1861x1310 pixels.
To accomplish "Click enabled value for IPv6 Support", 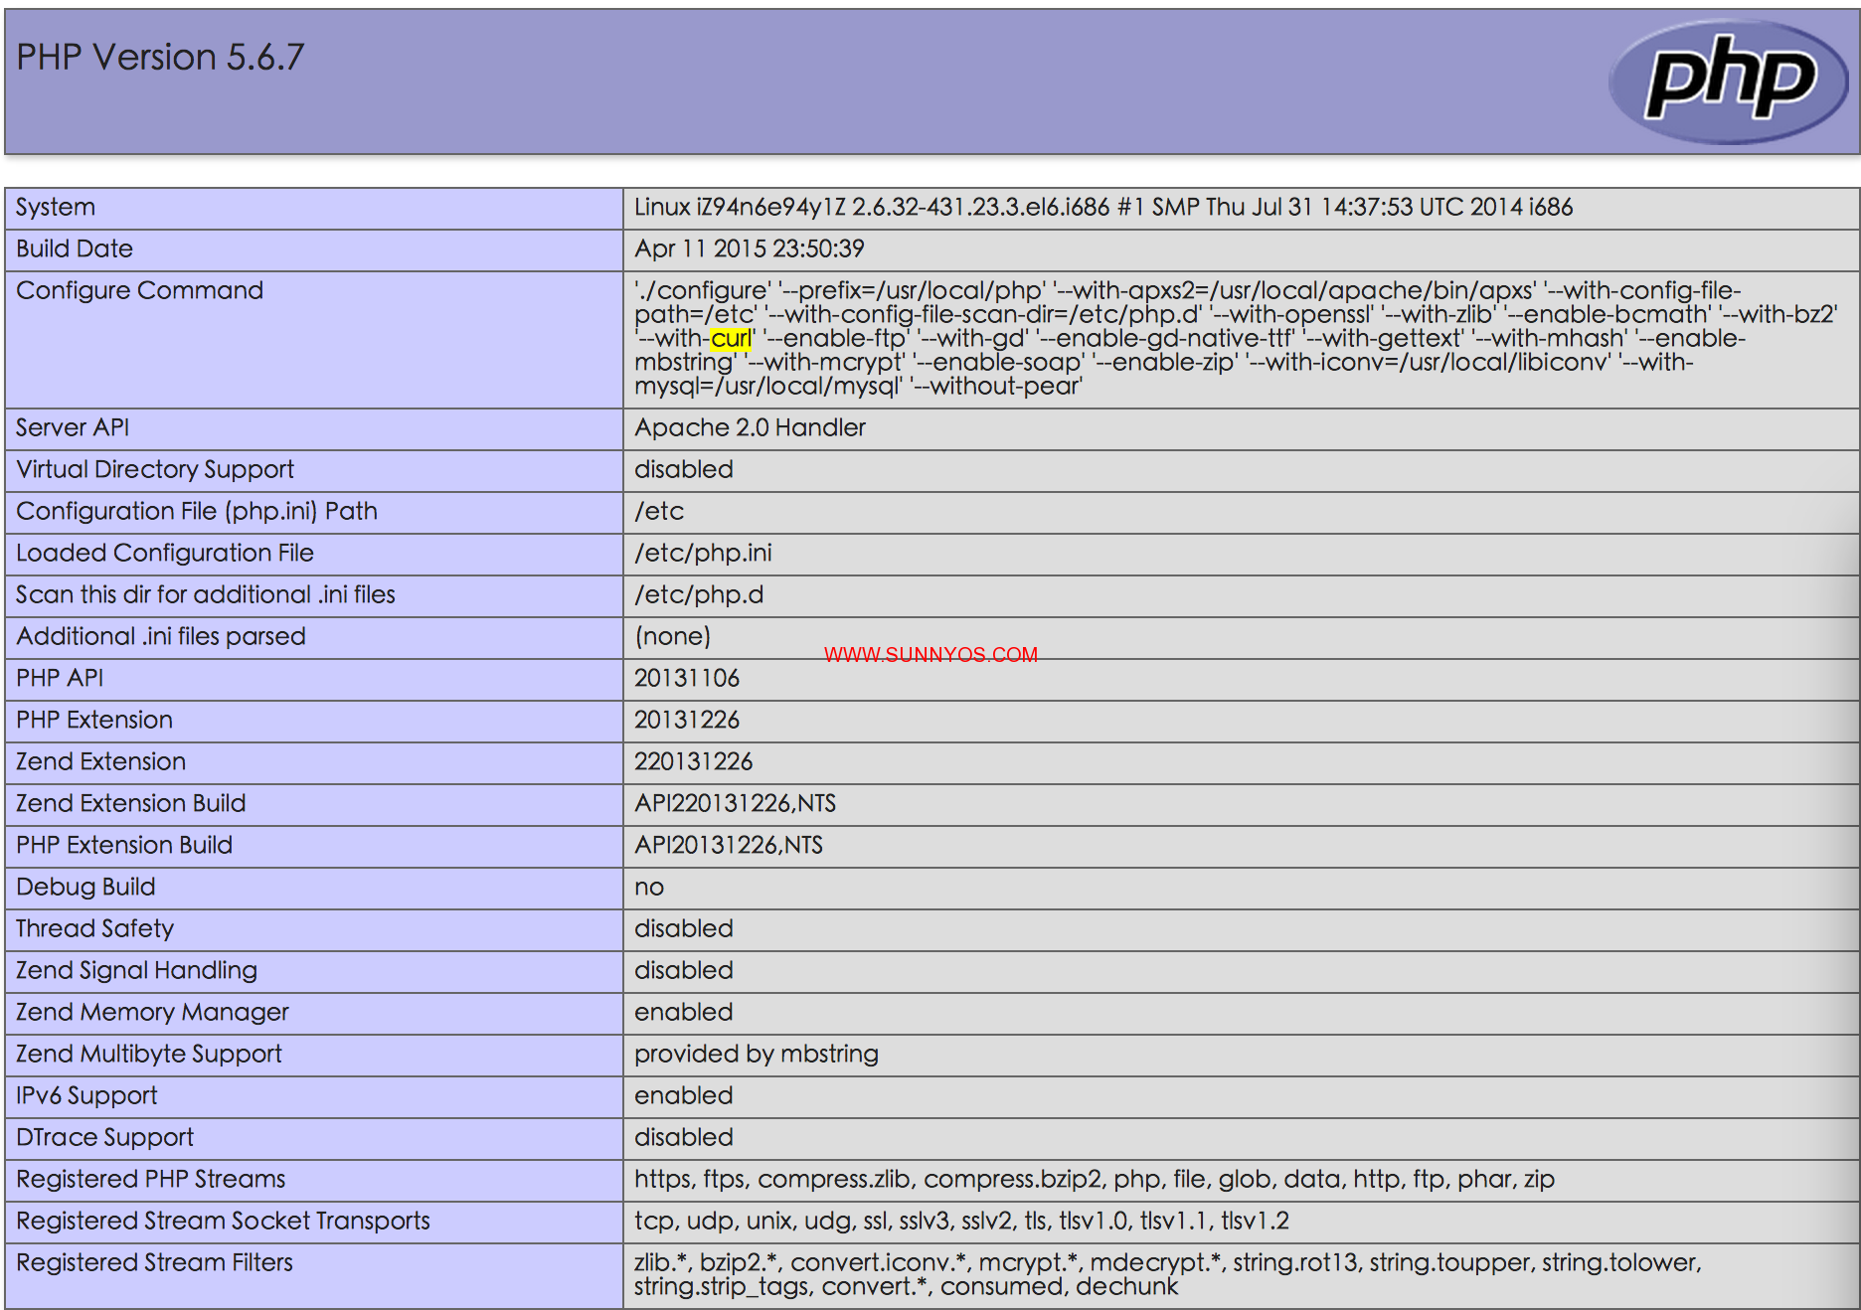I will [x=684, y=1096].
